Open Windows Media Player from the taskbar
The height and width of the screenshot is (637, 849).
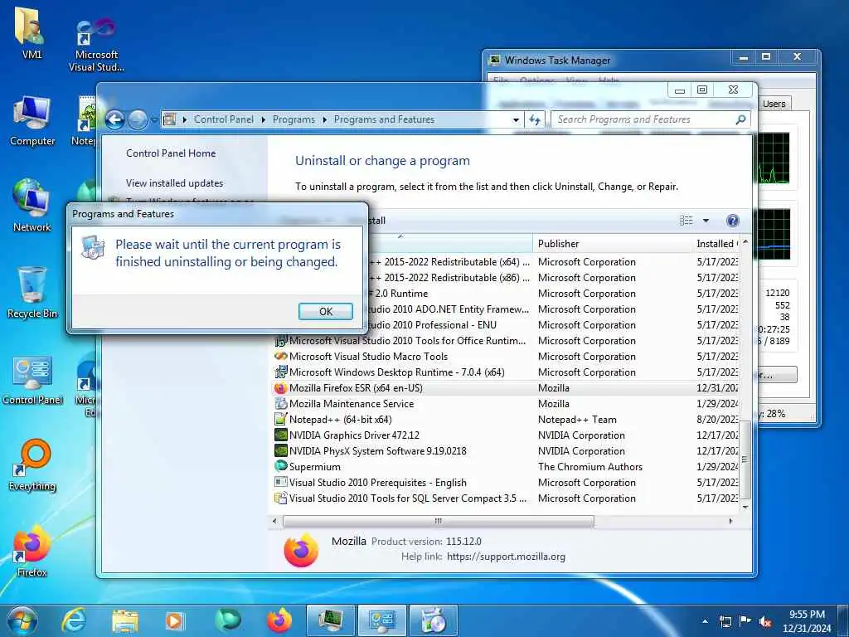tap(174, 620)
